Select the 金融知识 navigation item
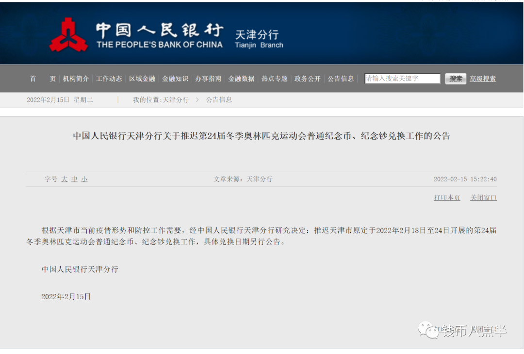 coord(175,79)
